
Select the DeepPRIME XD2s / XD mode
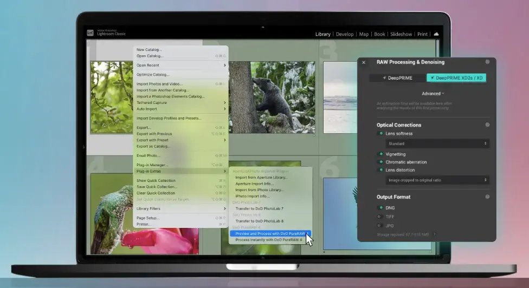tap(456, 78)
